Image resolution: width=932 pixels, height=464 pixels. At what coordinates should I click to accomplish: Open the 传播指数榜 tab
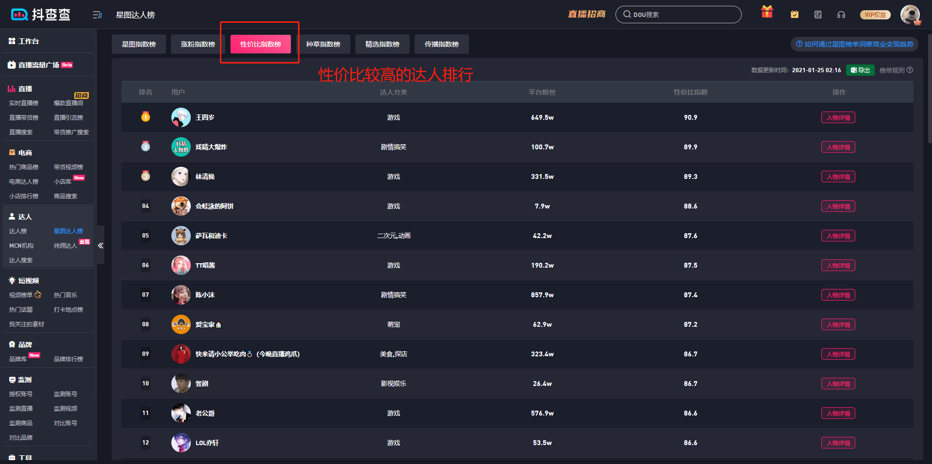pos(441,44)
